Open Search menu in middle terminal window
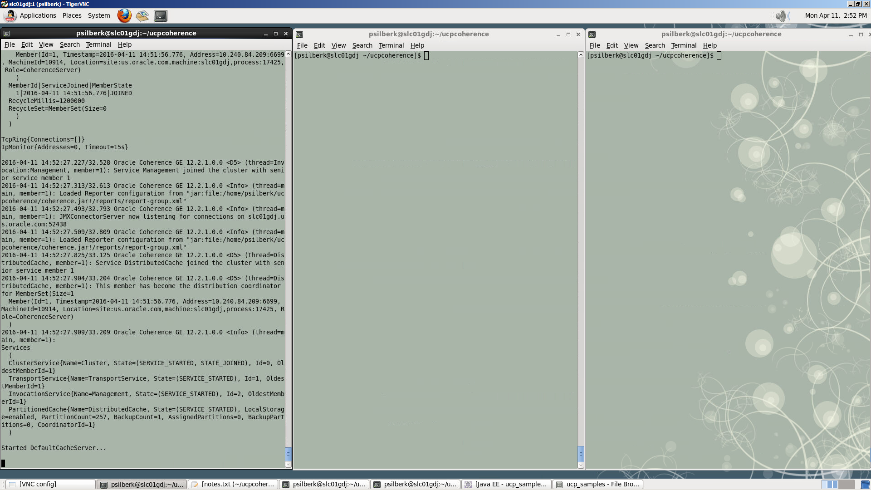Viewport: 871px width, 490px height. point(362,45)
